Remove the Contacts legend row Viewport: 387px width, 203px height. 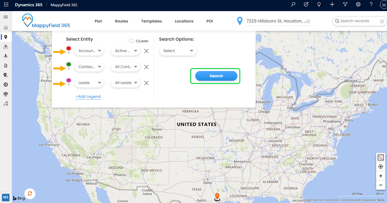click(146, 67)
